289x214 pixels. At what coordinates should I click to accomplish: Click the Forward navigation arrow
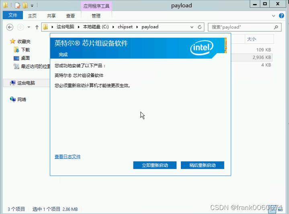click(20, 27)
